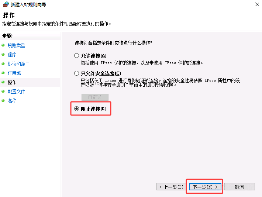This screenshot has width=262, height=197.
Task: Select the 允许连接(A) radio option
Action: pos(76,55)
